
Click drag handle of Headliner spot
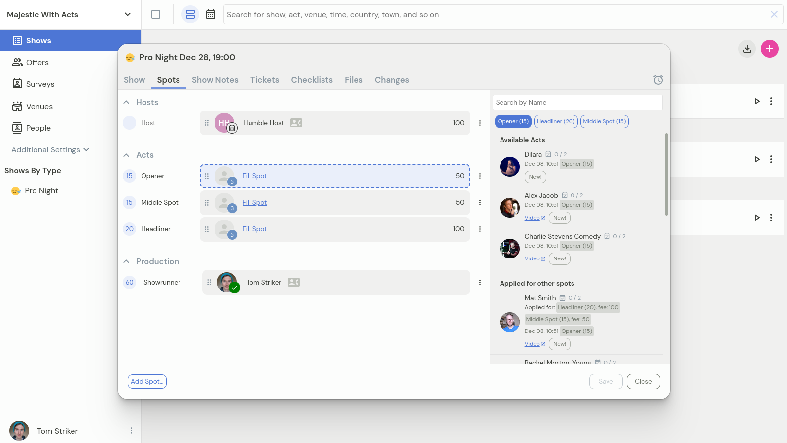(x=207, y=229)
